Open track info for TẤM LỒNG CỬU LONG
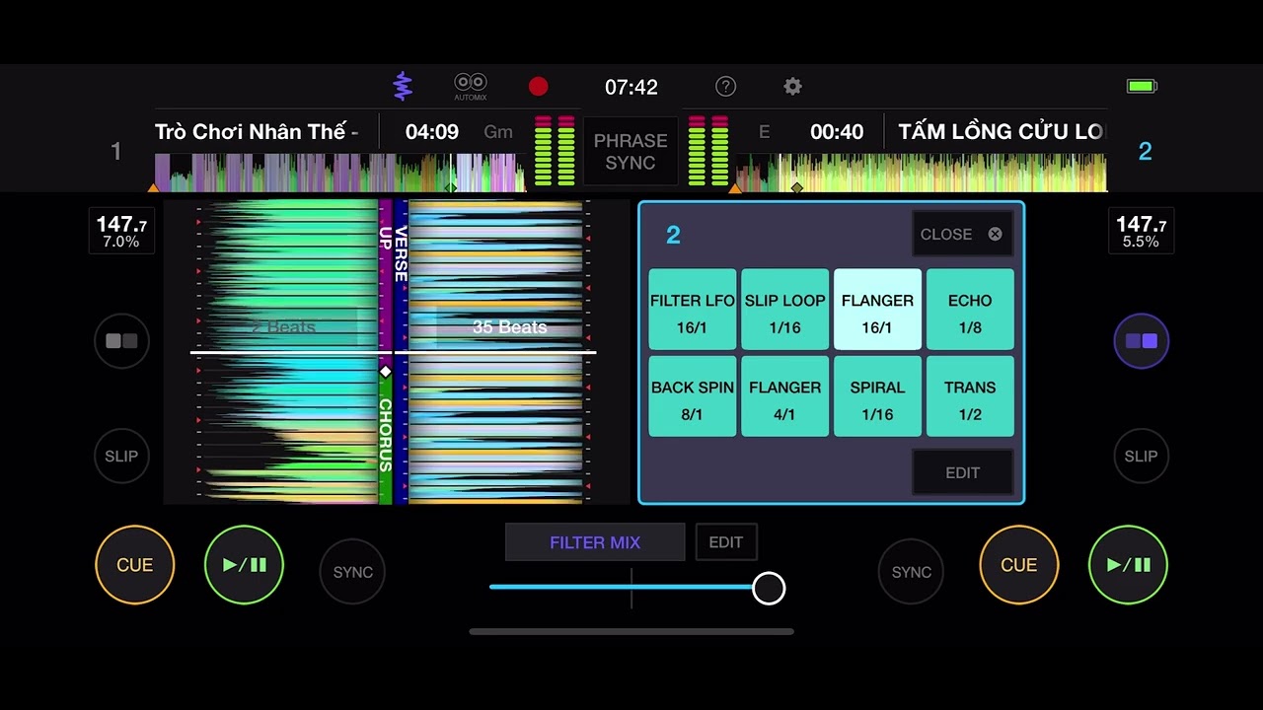The height and width of the screenshot is (710, 1263). [x=1001, y=132]
